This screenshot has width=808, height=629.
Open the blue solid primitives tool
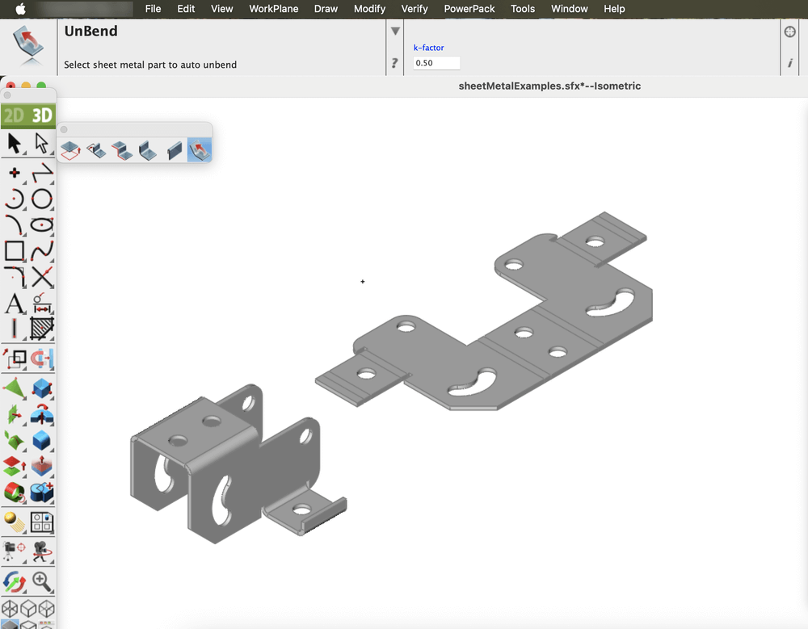[42, 442]
